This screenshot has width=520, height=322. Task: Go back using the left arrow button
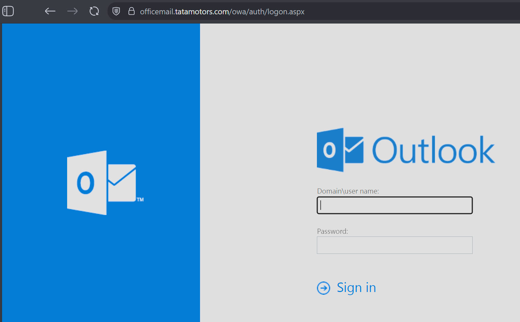point(50,11)
